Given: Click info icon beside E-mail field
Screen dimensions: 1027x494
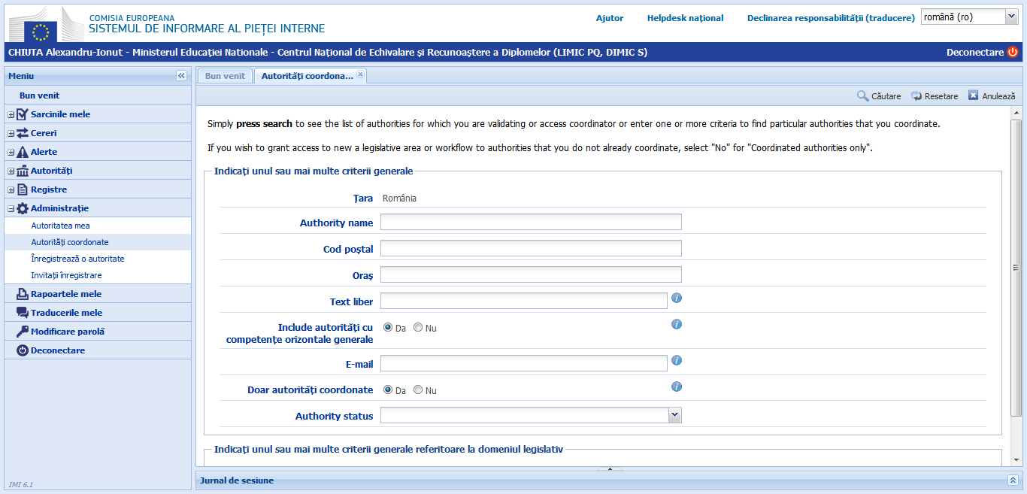Looking at the screenshot, I should click(677, 360).
